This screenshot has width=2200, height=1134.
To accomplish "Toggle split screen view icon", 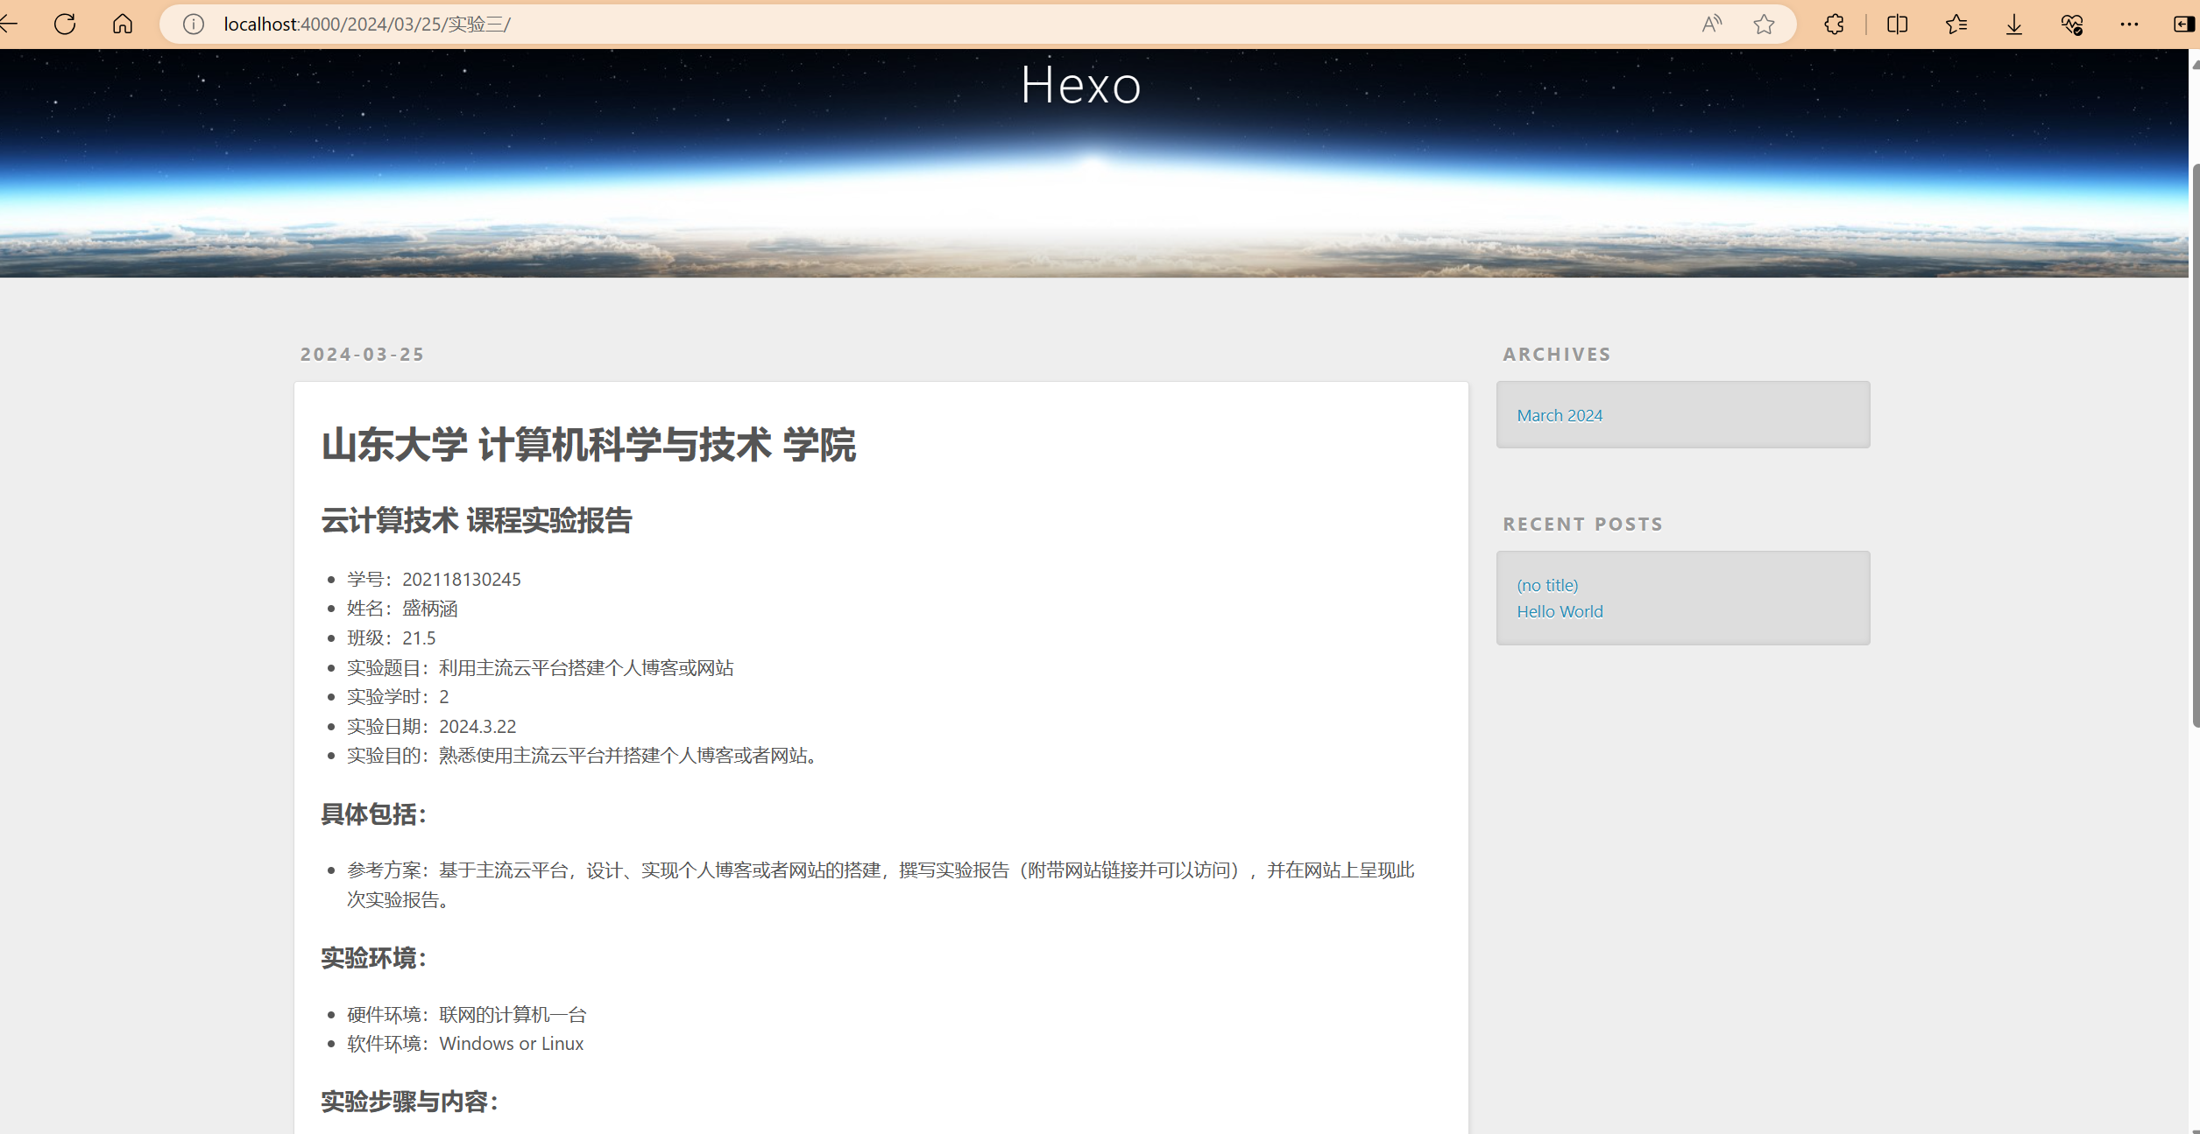I will pyautogui.click(x=1897, y=24).
